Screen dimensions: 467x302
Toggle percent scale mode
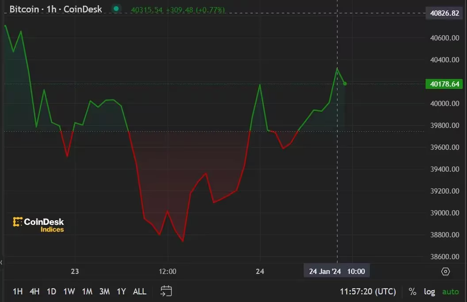click(x=412, y=291)
